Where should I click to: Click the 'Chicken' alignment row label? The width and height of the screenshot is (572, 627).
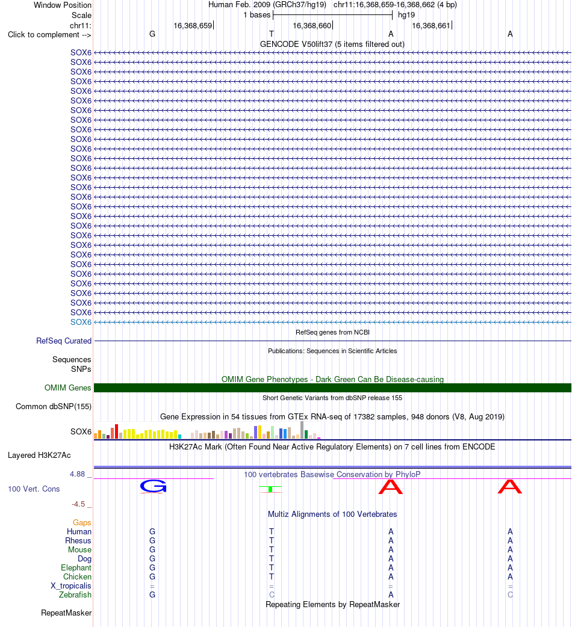[x=77, y=576]
